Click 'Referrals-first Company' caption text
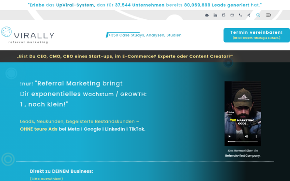The height and width of the screenshot is (181, 290). [242, 156]
